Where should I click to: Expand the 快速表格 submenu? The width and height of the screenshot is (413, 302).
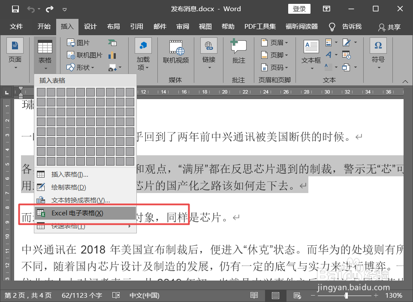click(x=85, y=226)
